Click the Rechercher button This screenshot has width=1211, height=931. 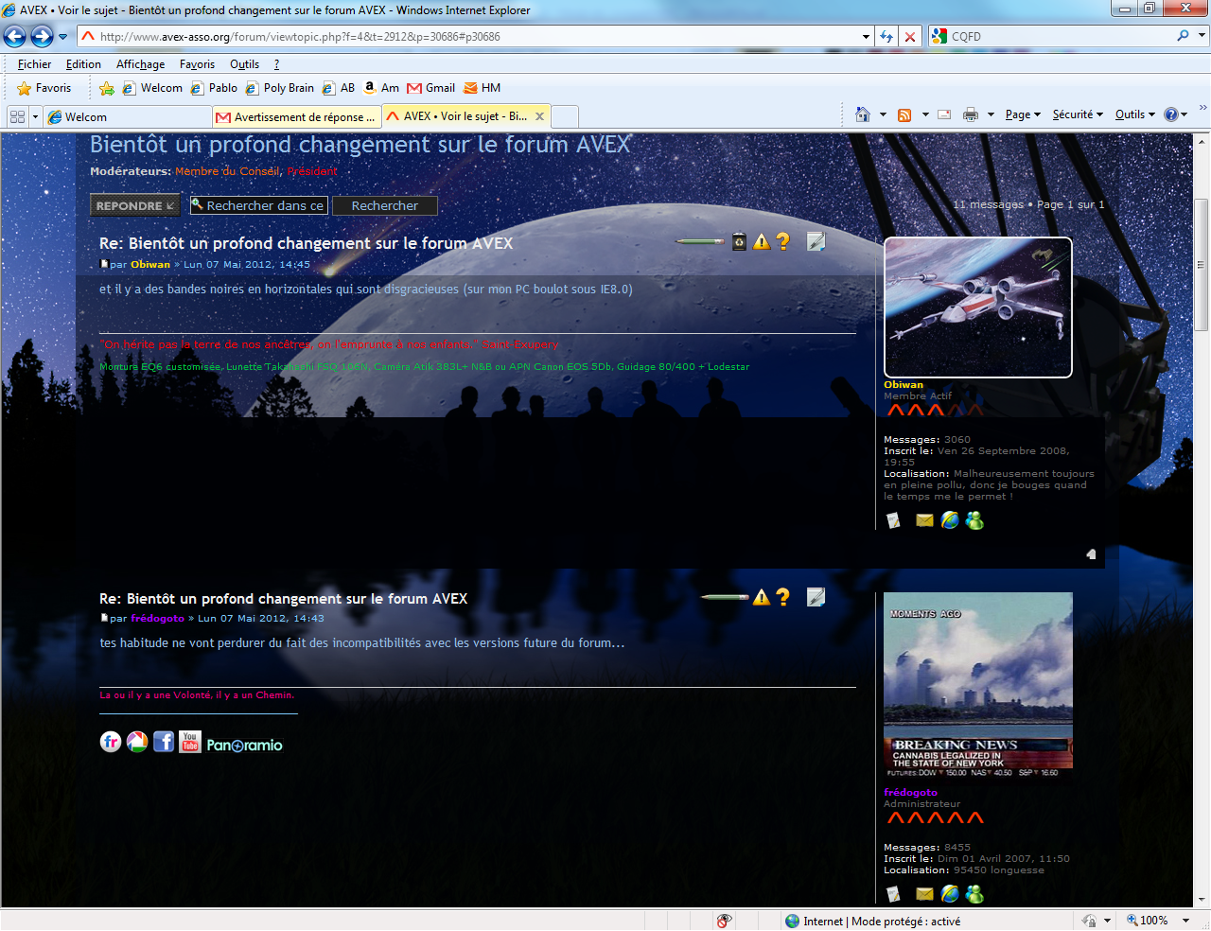click(x=385, y=205)
